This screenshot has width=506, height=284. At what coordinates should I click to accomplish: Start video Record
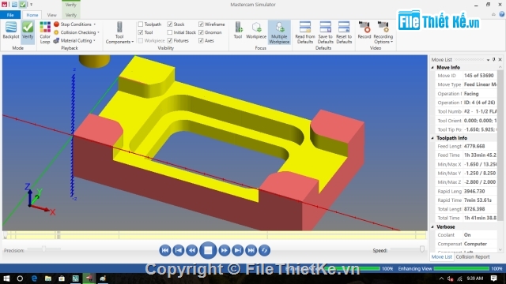(x=364, y=31)
